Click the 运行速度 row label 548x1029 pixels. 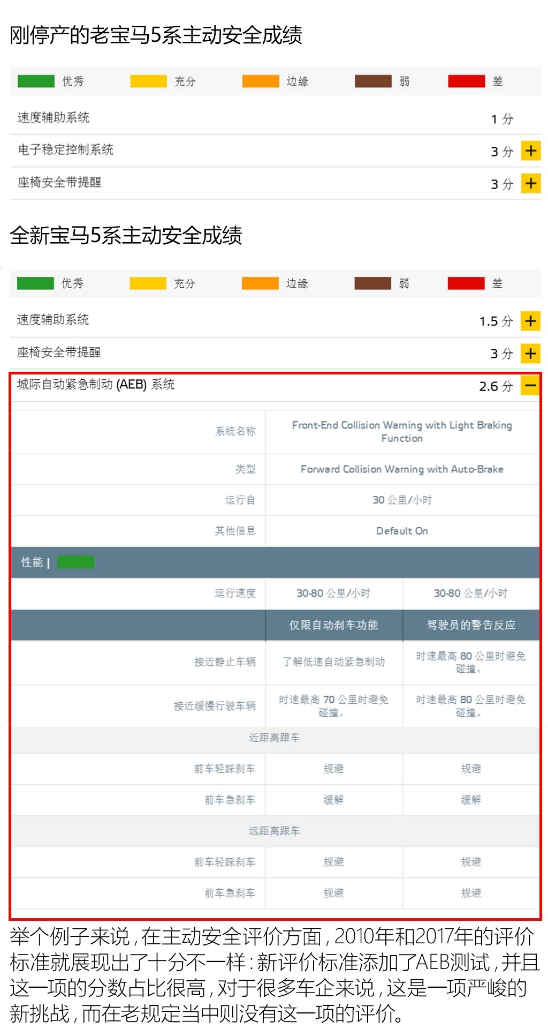point(235,594)
